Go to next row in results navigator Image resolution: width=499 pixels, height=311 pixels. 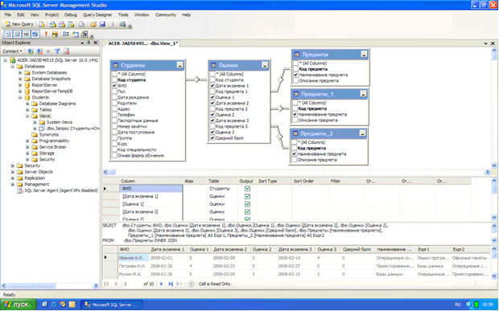[161, 284]
